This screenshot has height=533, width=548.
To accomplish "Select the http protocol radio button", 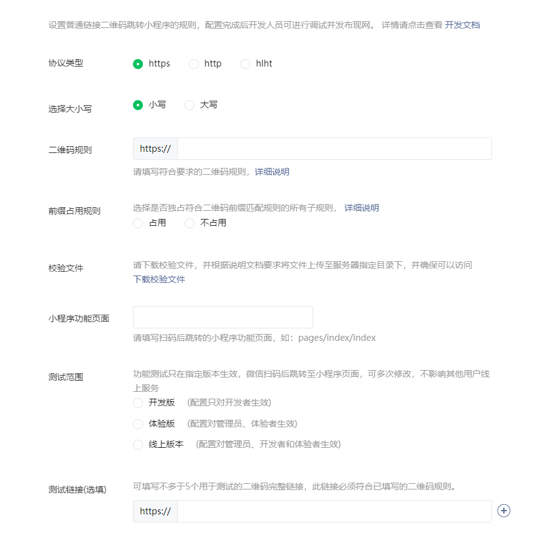I will coord(194,64).
